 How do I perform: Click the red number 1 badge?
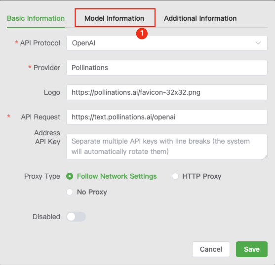[142, 33]
